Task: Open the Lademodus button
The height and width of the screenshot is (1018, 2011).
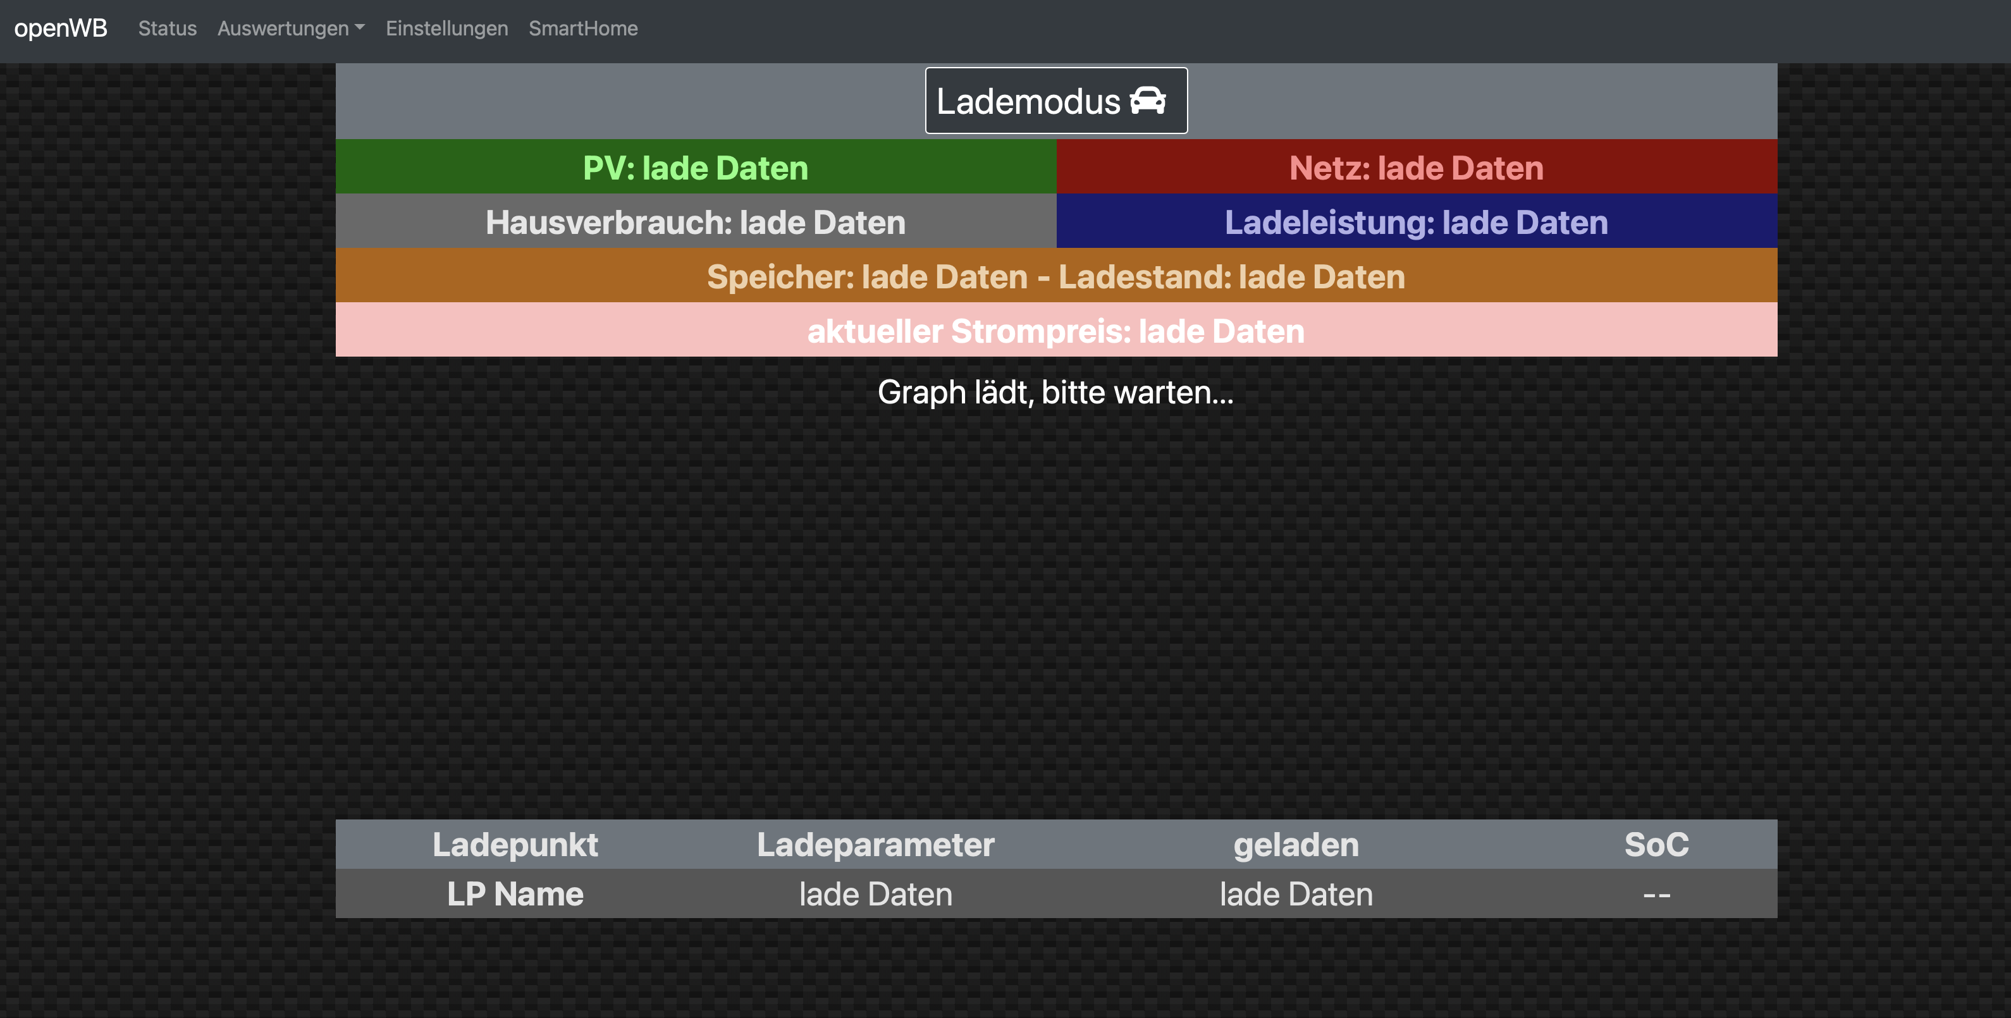Action: (1055, 101)
